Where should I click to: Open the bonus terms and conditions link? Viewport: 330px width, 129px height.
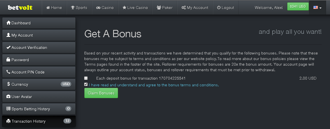(154, 85)
